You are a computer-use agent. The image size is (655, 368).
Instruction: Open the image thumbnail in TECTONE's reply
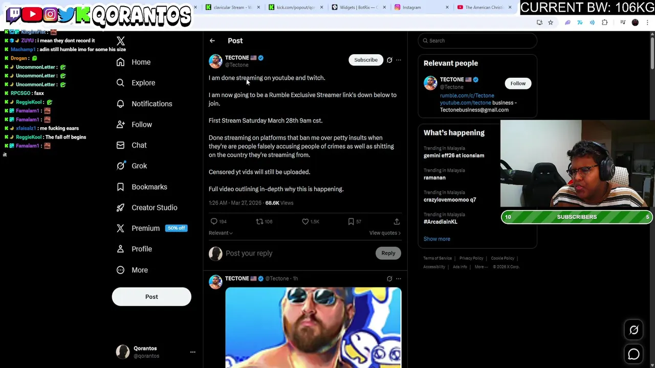click(x=313, y=327)
